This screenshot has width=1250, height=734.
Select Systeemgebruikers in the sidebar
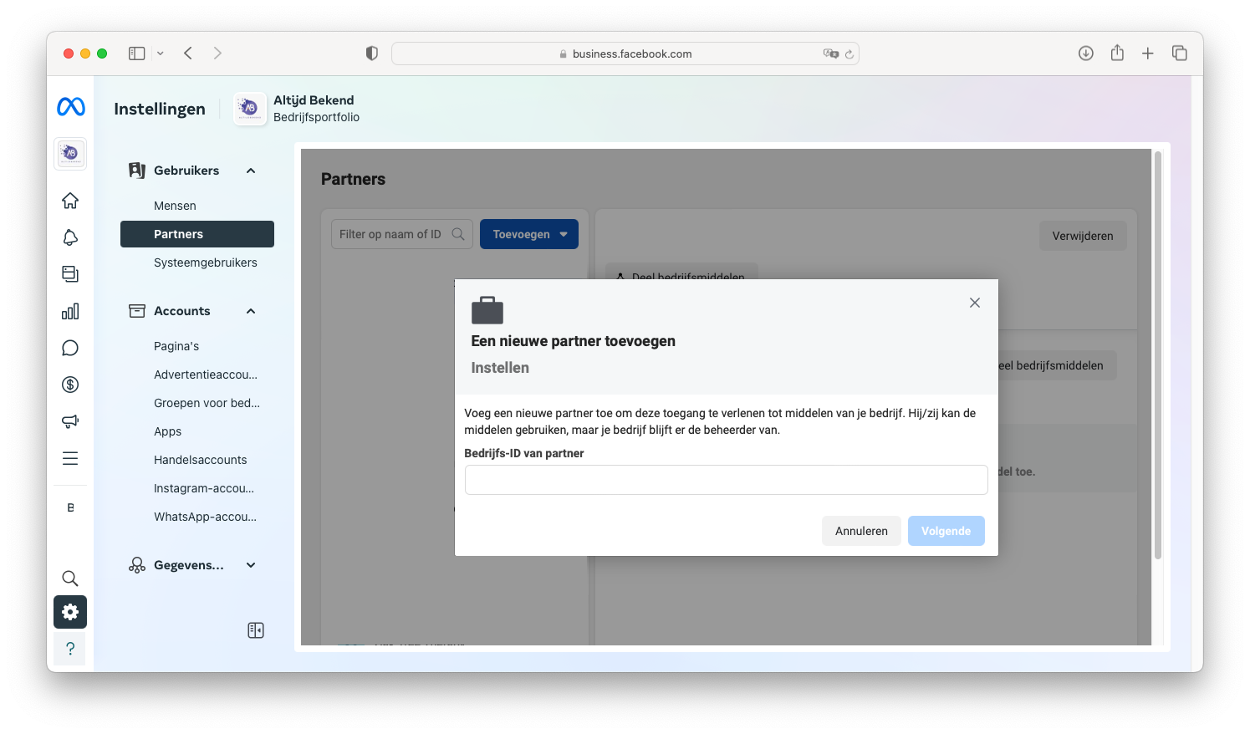point(205,263)
